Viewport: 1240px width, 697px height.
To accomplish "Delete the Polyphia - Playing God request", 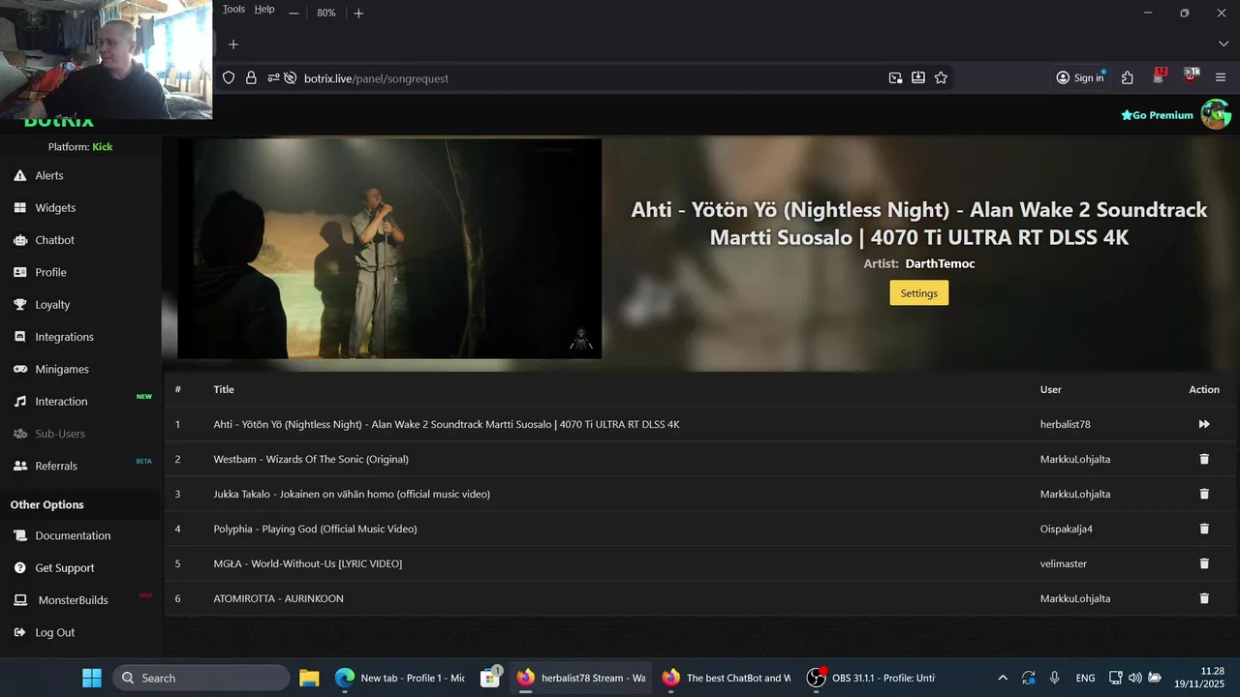I will [1204, 529].
